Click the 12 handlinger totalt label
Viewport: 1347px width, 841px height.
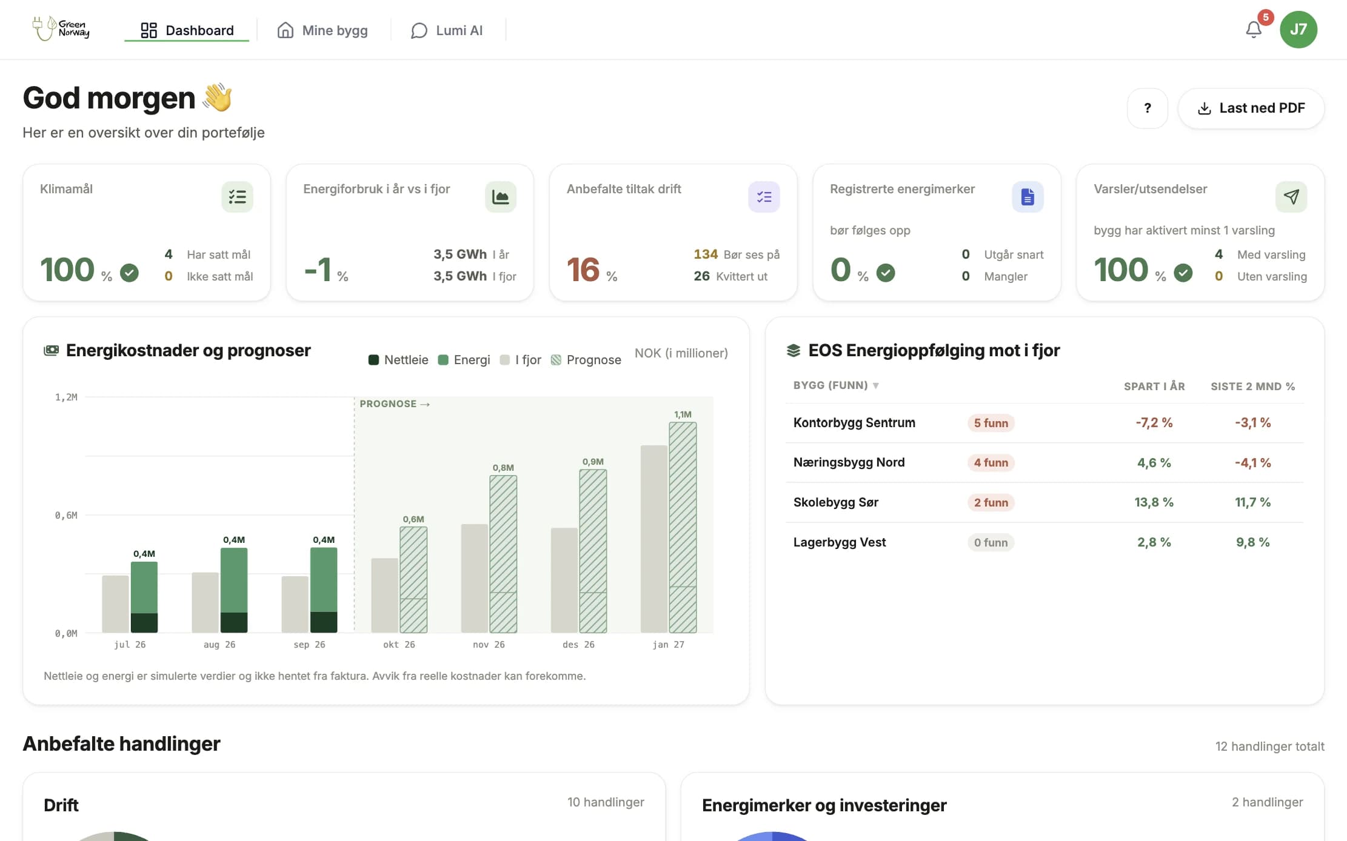(1269, 746)
